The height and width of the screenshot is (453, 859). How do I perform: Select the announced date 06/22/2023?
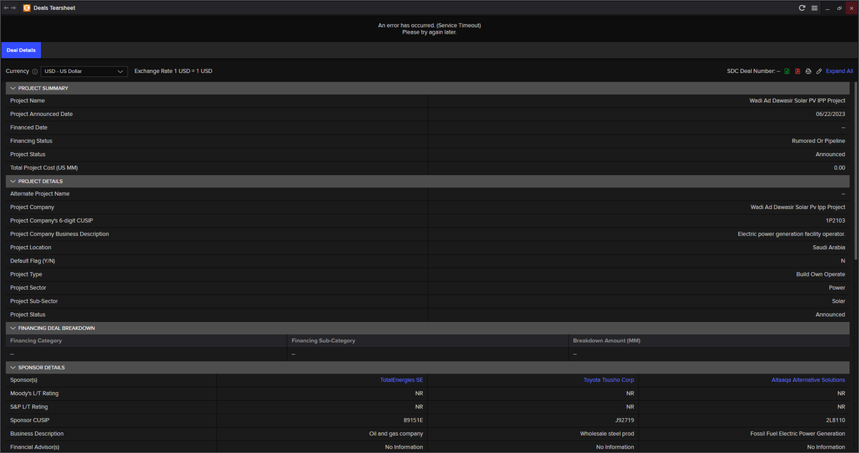tap(830, 115)
